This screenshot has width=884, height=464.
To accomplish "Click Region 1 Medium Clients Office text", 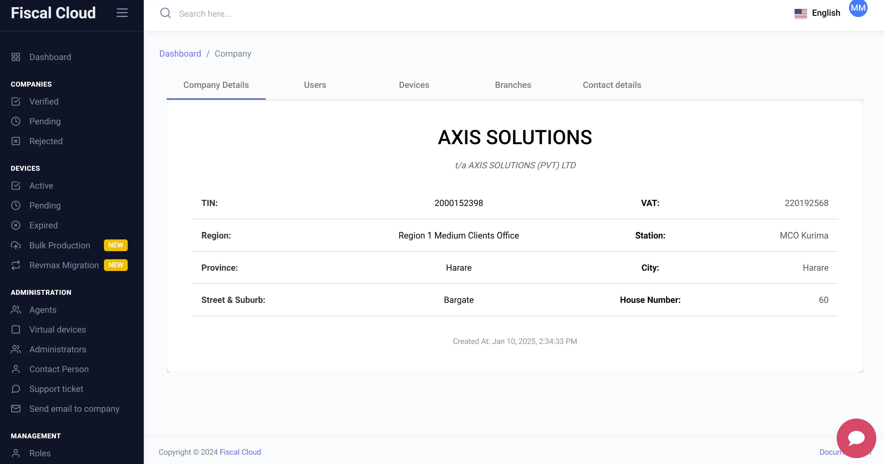I will (458, 235).
